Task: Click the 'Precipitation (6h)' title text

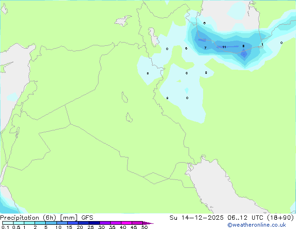Action: 28,218
